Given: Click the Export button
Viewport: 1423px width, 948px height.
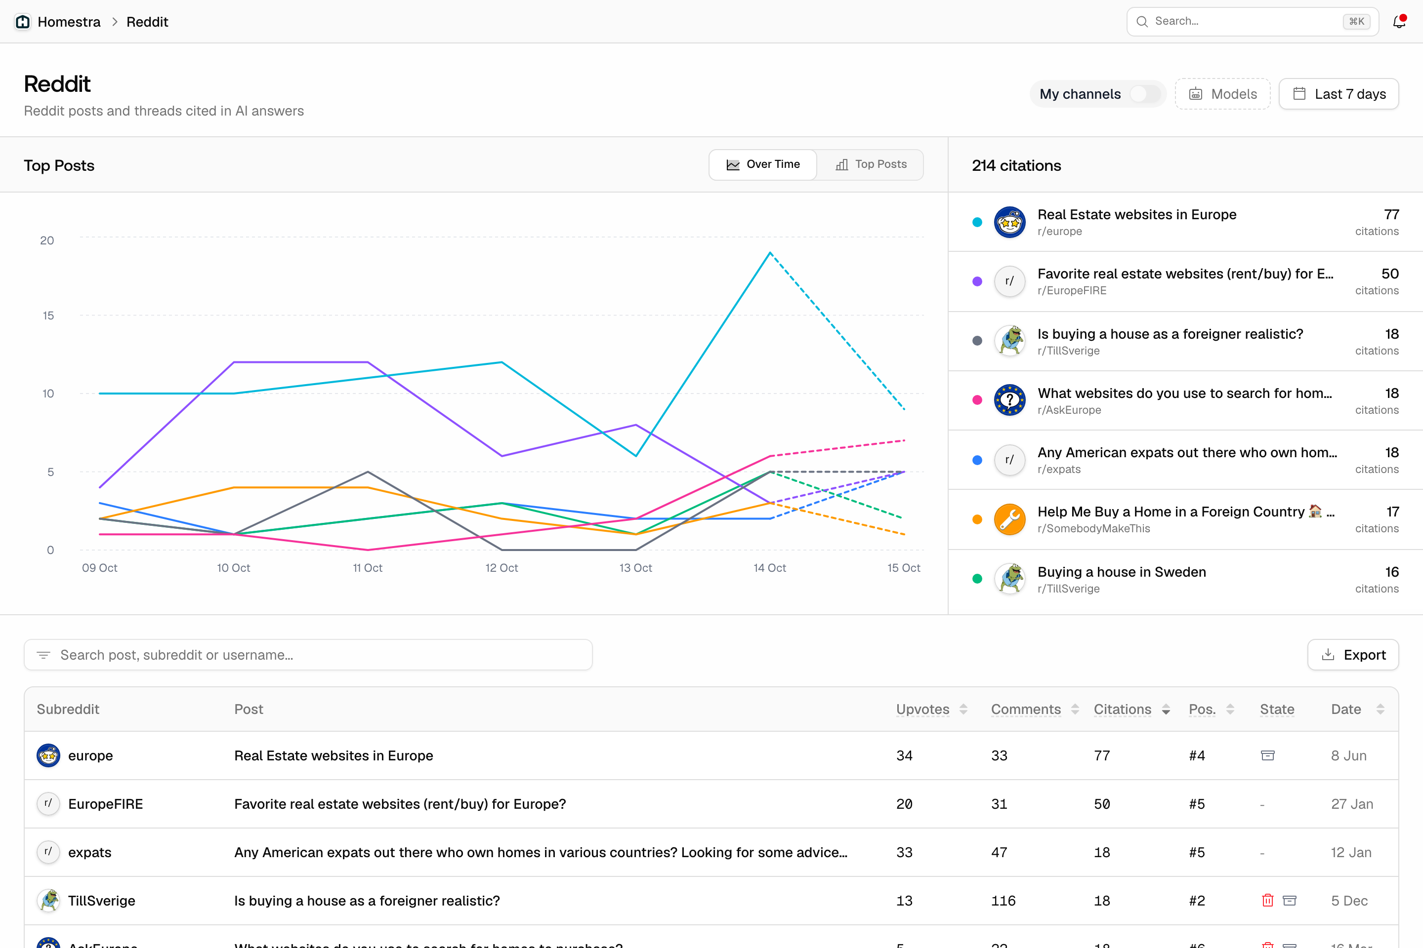Looking at the screenshot, I should [1353, 655].
